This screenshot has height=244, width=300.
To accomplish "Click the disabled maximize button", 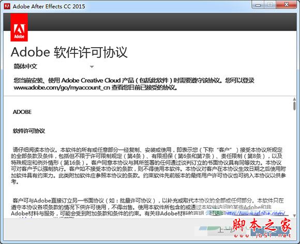I will [270, 5].
